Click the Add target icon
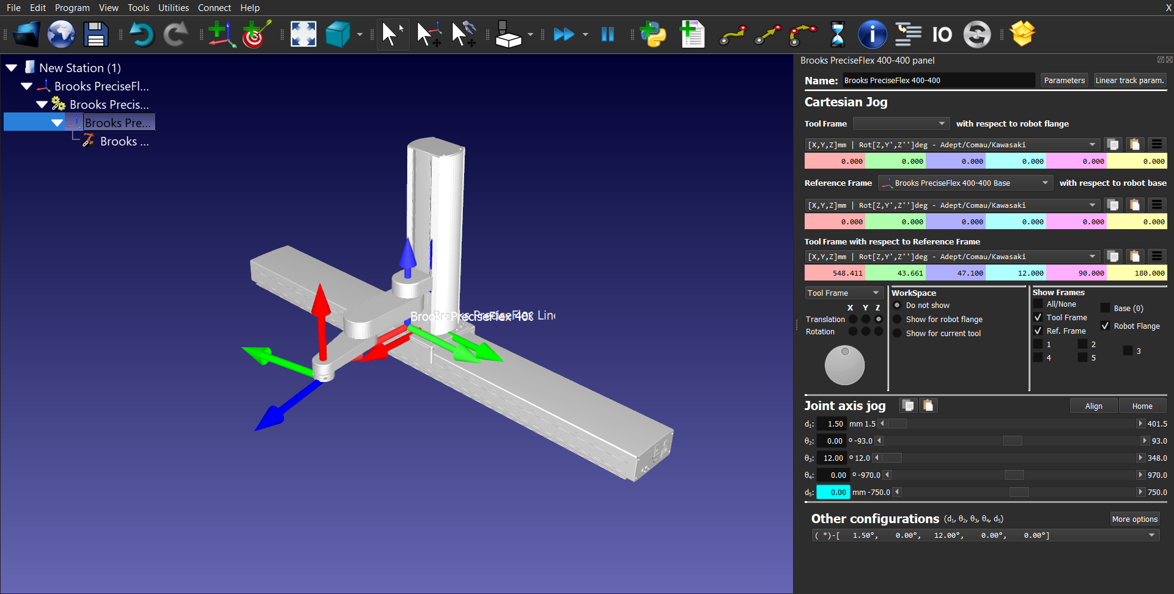The height and width of the screenshot is (594, 1174). coord(256,34)
